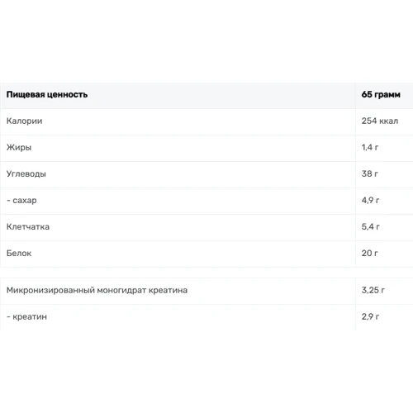Select the "- сахар" sub-row label
413x413 pixels.
21,201
